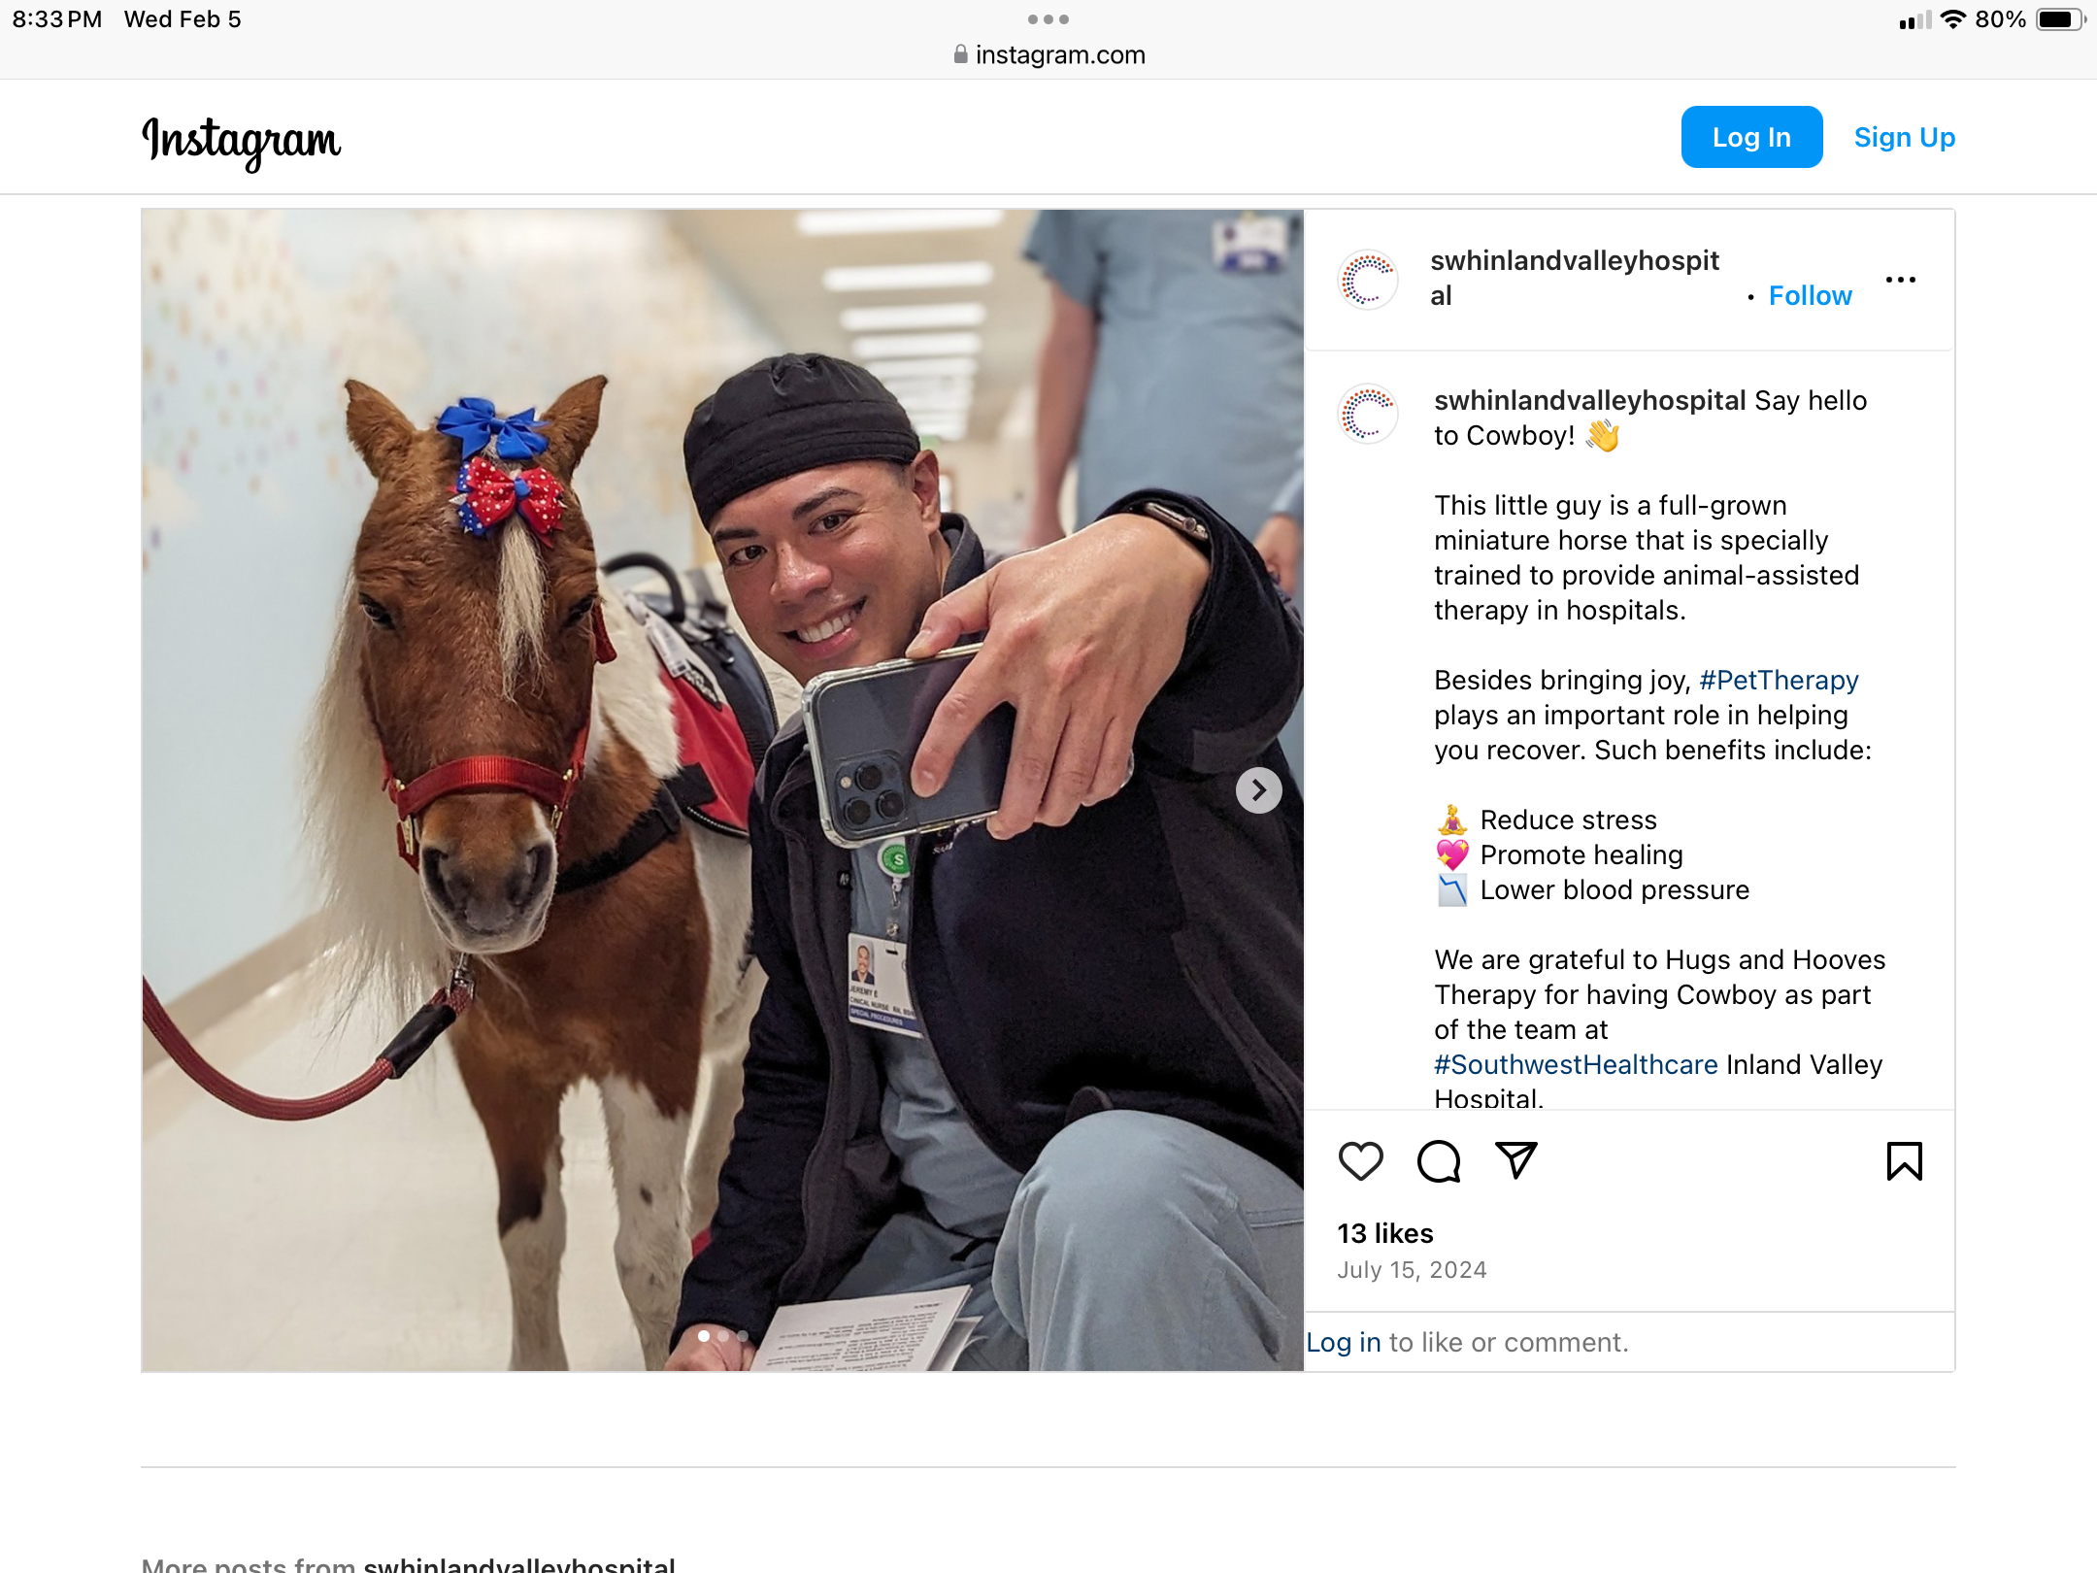Open profile picture beside post header
Viewport: 2097px width, 1573px height.
coord(1368,280)
